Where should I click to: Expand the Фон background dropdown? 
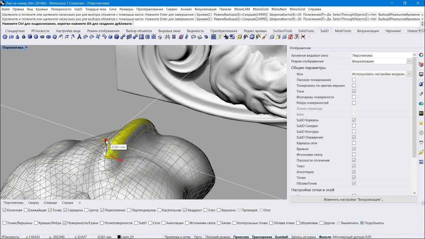pyautogui.click(x=382, y=74)
